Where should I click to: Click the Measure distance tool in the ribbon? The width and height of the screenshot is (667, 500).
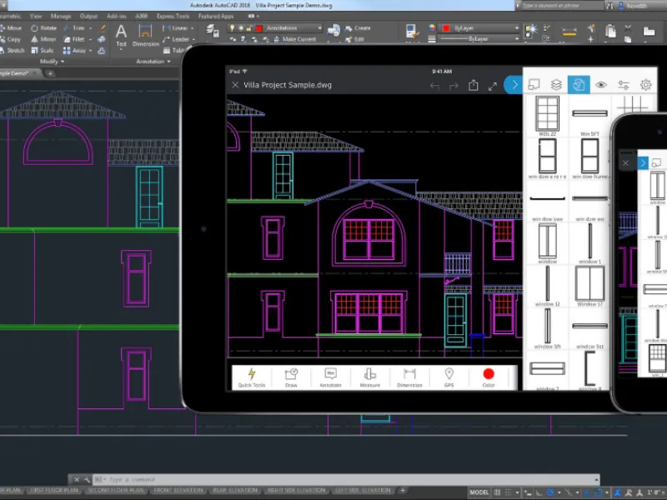pos(569,32)
